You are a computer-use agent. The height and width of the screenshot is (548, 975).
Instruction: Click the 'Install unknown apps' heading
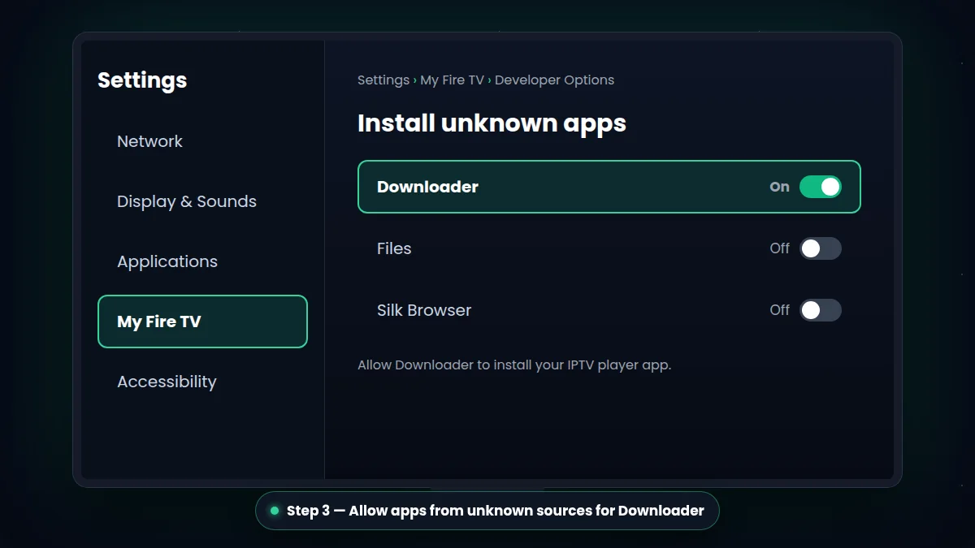coord(492,123)
